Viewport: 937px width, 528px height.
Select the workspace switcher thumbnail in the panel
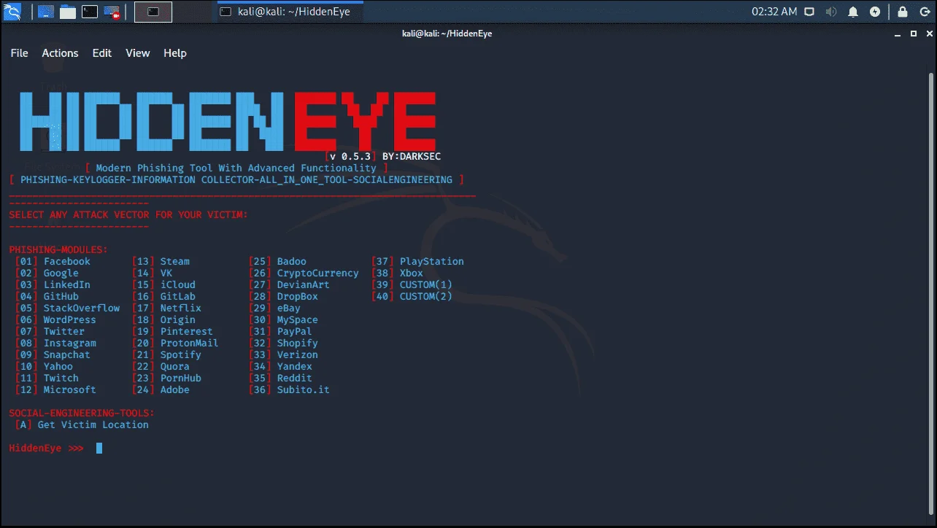pos(153,12)
